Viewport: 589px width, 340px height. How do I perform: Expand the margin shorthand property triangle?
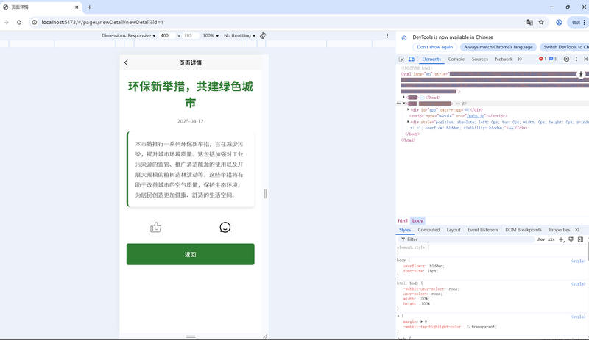[x=421, y=322]
